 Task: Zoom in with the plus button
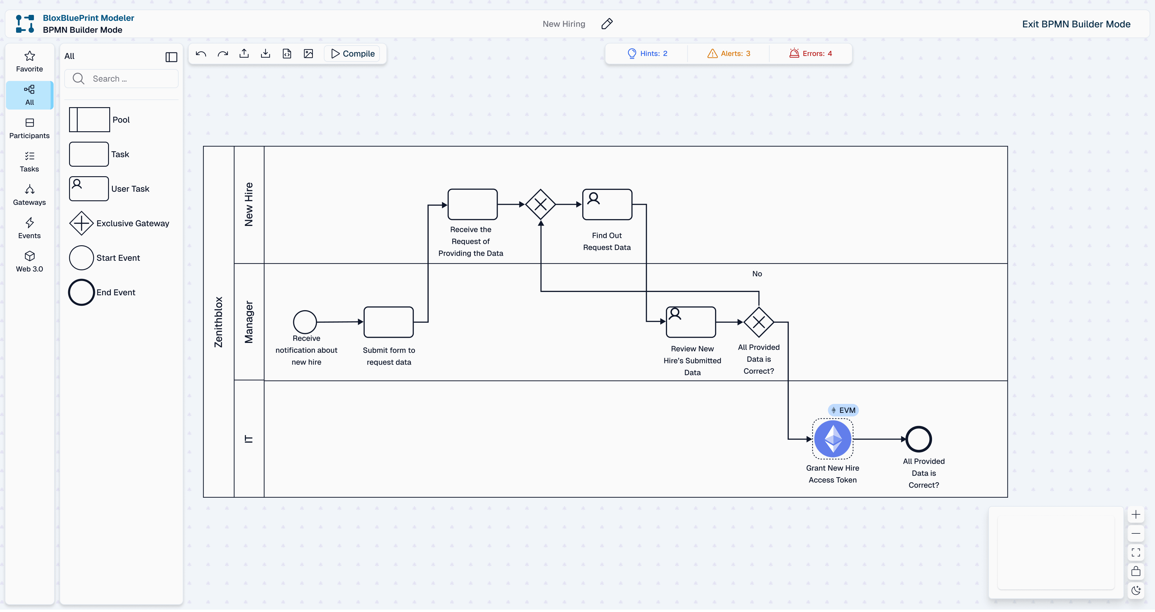click(1135, 515)
